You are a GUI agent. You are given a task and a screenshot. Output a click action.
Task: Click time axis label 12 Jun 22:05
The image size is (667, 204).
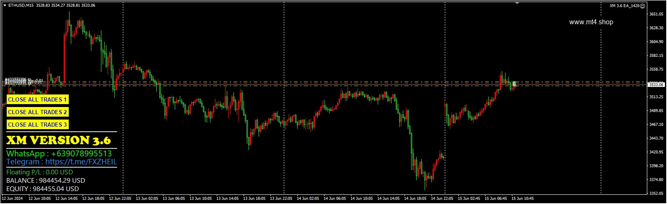point(120,199)
